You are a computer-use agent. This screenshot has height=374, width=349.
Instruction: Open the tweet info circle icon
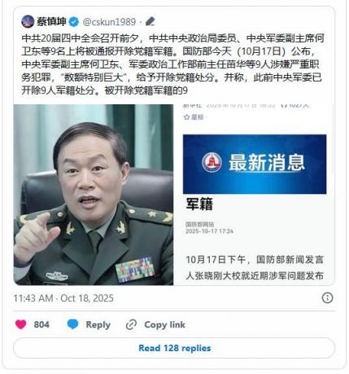327,298
